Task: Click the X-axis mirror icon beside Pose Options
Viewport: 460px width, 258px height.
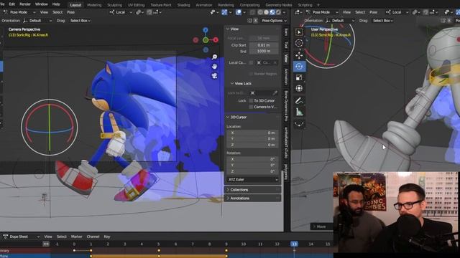Action: (x=256, y=21)
